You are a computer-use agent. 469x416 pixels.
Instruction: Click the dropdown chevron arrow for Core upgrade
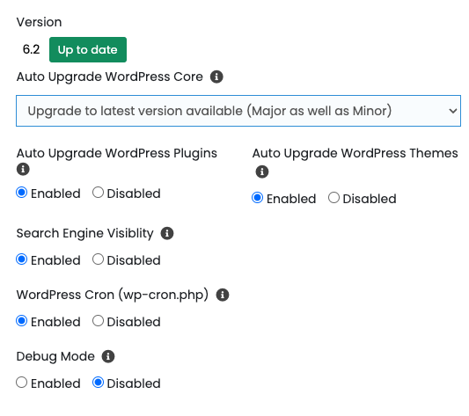point(453,111)
